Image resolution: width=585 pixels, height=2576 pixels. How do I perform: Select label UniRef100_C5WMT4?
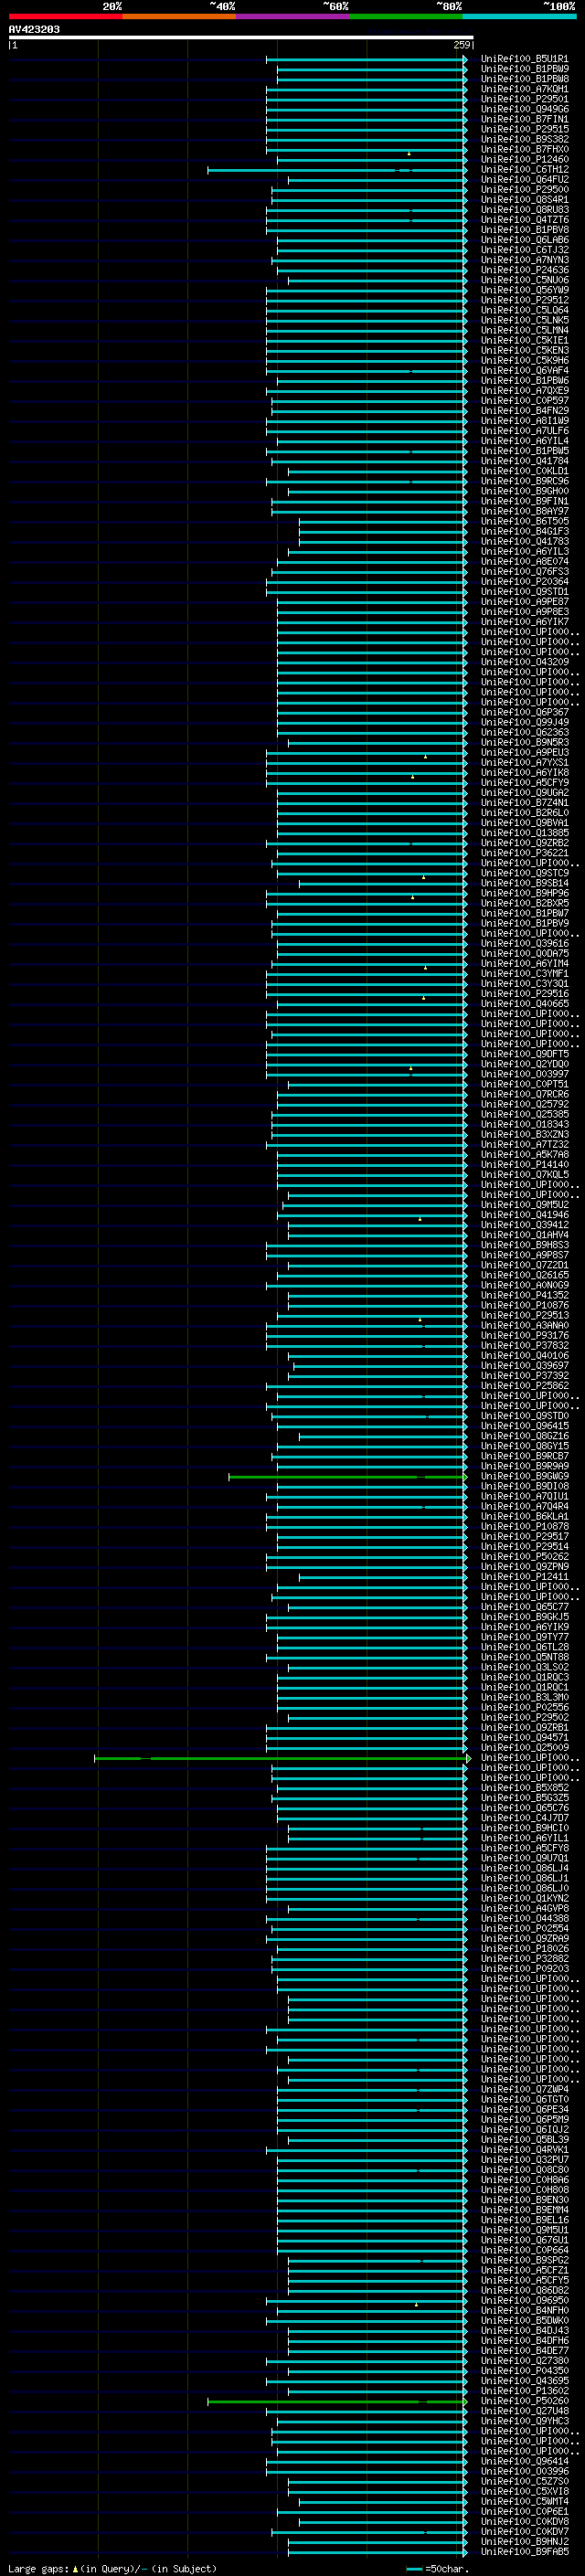click(x=524, y=2501)
